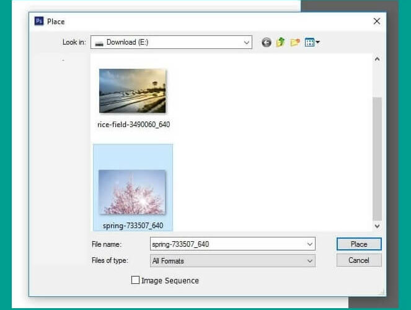Create a new folder
Image resolution: width=411 pixels, height=310 pixels.
[295, 42]
